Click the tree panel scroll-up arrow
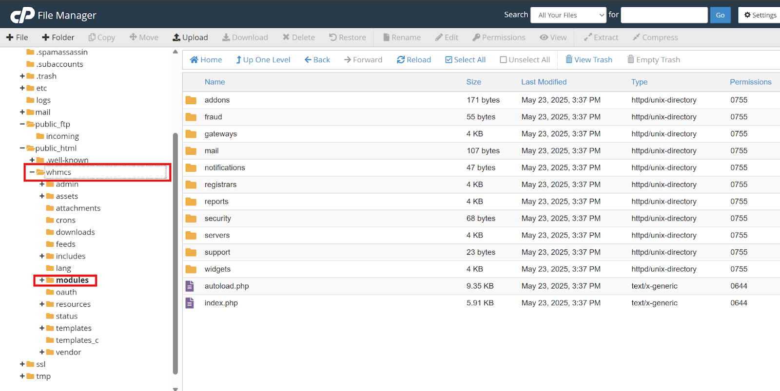Viewport: 780px width, 391px height. point(175,52)
